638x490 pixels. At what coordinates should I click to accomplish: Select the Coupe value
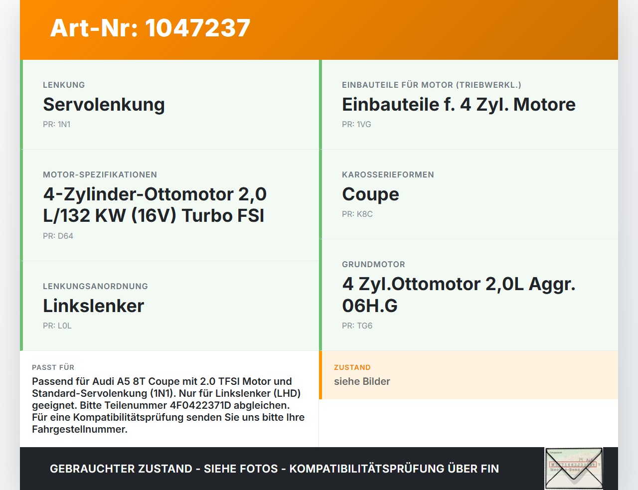point(370,194)
